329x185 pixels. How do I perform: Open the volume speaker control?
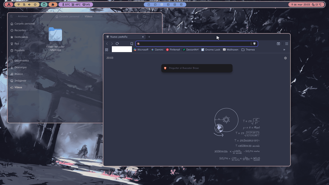click(30, 5)
